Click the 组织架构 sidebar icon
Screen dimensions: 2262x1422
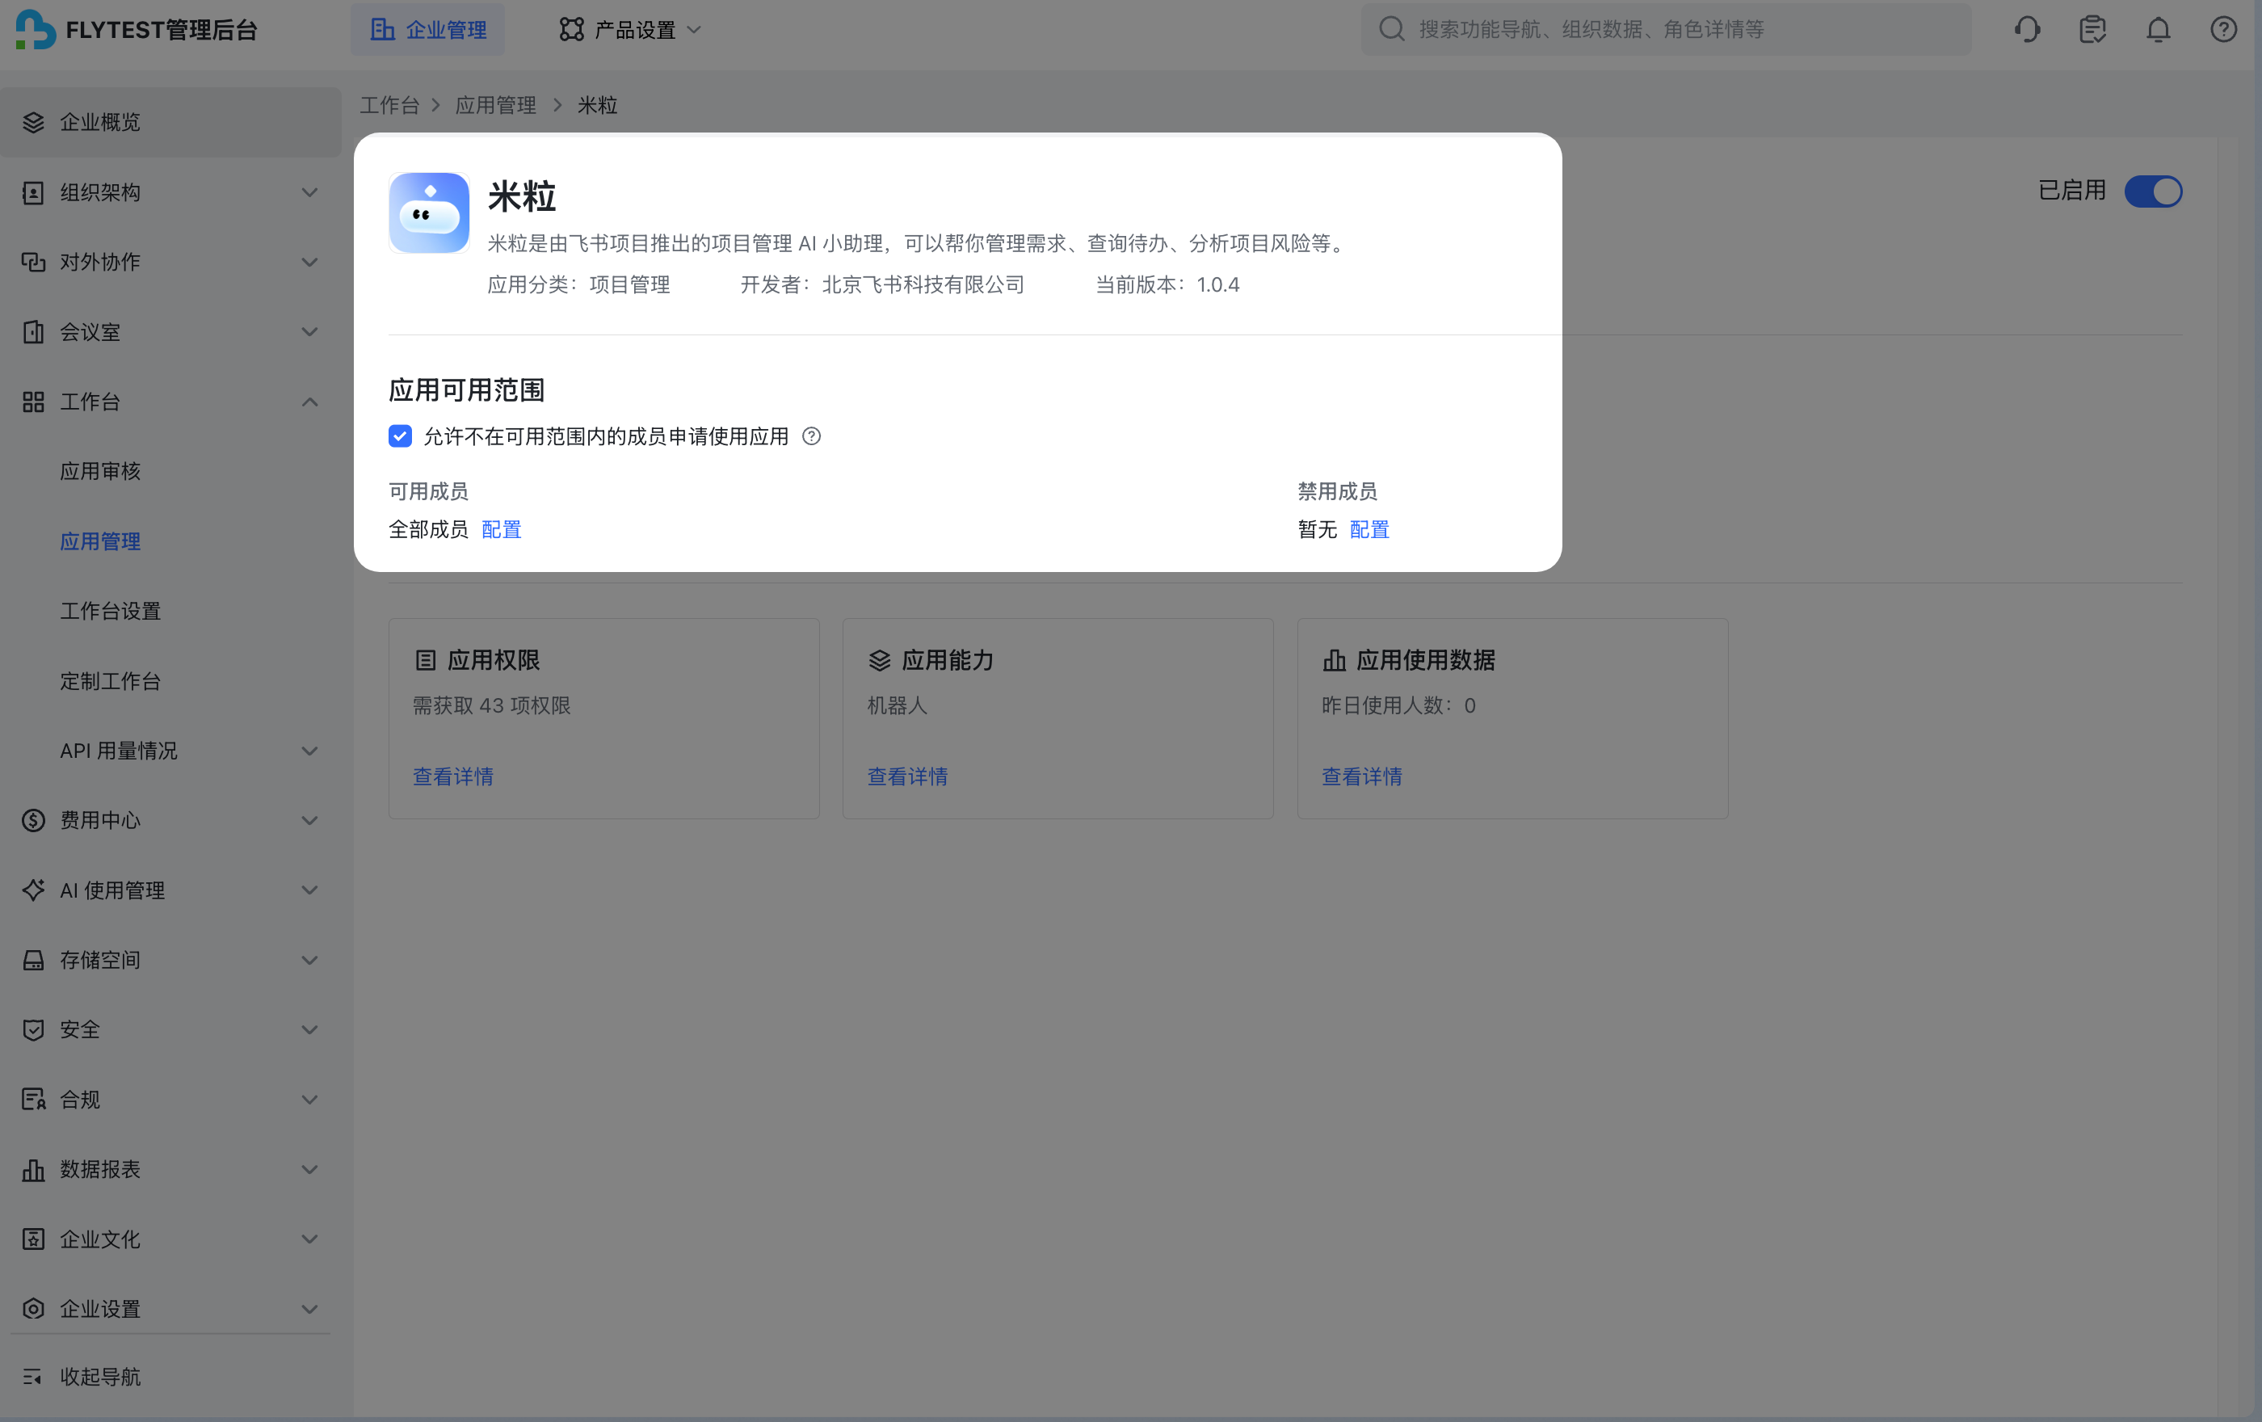pyautogui.click(x=34, y=192)
